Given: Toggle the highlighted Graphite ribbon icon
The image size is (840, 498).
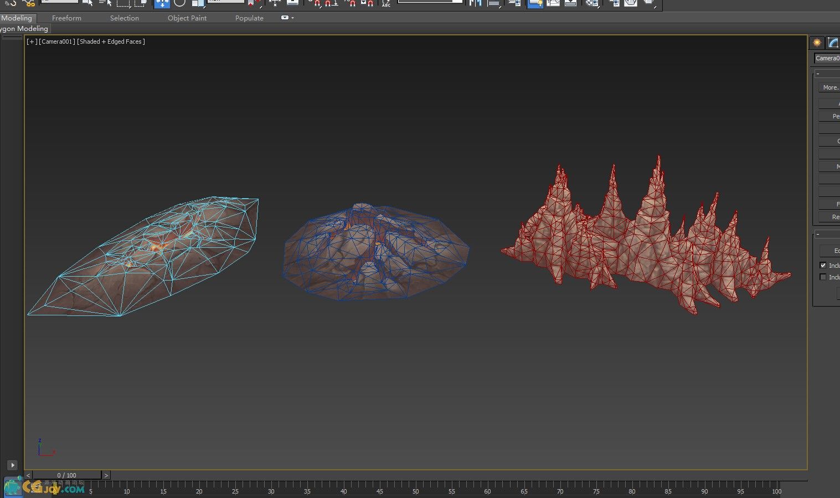Looking at the screenshot, I should click(x=535, y=3).
